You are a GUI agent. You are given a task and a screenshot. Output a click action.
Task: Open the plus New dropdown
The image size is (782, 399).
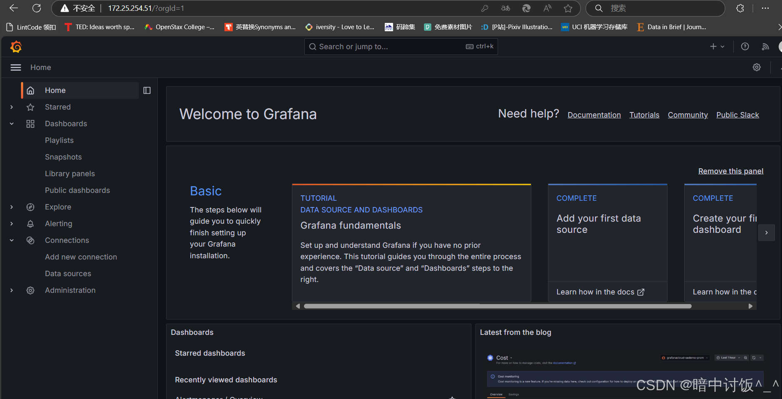[x=717, y=47]
